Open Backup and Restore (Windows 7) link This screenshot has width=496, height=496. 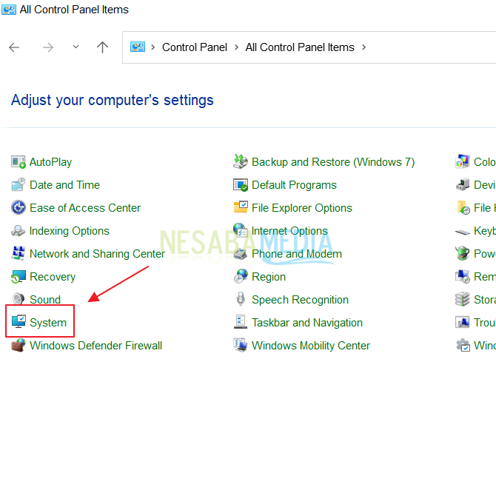(x=333, y=162)
